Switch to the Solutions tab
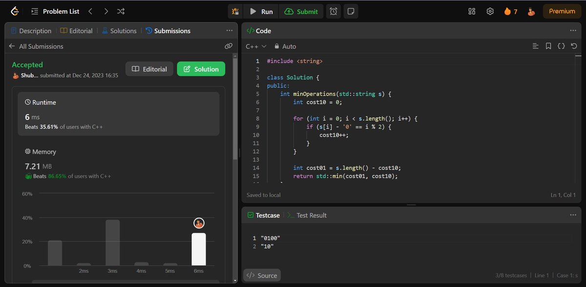The height and width of the screenshot is (287, 586). 119,31
